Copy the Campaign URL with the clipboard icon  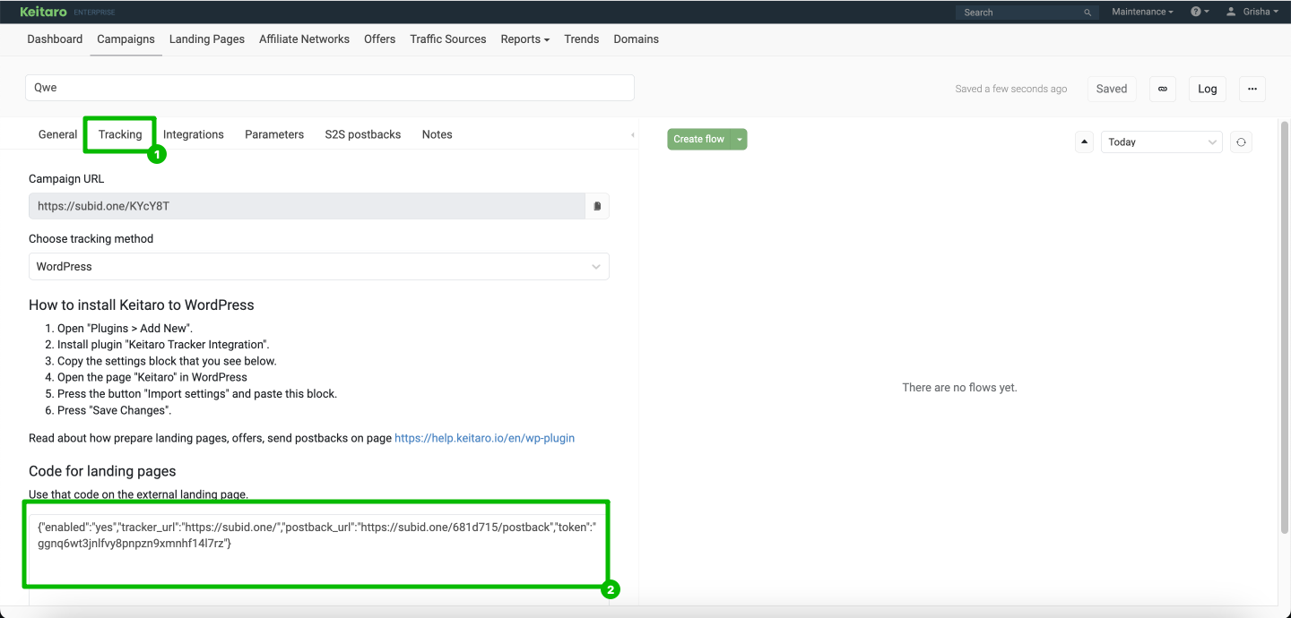[x=597, y=206]
